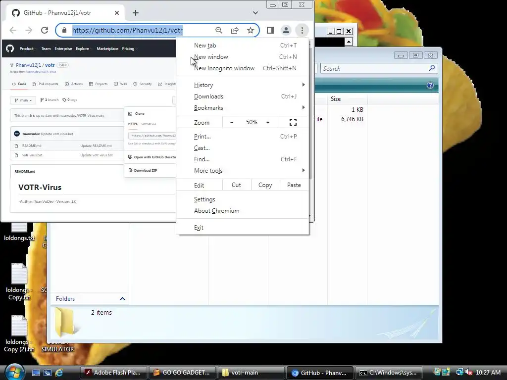
Task: Open Downloads from Chromium menu
Action: pos(243,96)
